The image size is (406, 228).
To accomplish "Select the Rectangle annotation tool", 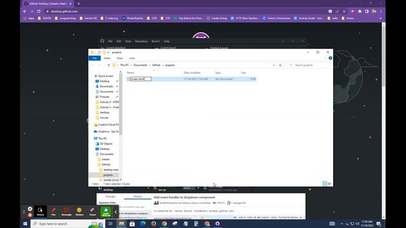I will pos(66,212).
